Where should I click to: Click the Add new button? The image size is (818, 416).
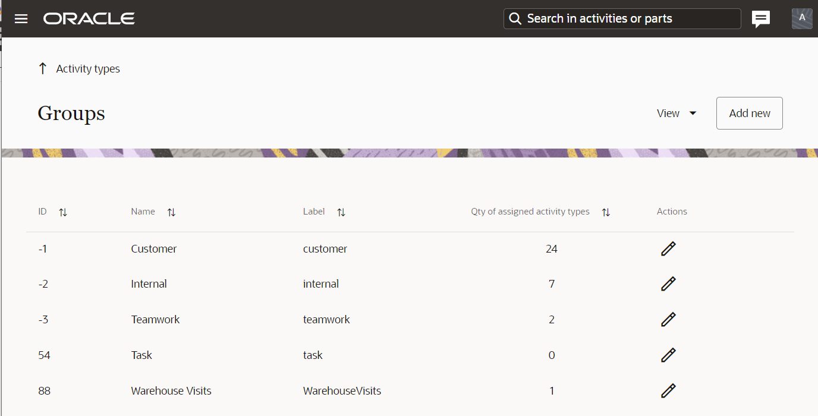[x=749, y=113]
